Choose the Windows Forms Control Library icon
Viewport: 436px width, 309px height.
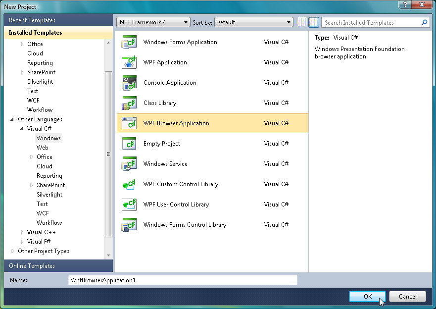(129, 225)
